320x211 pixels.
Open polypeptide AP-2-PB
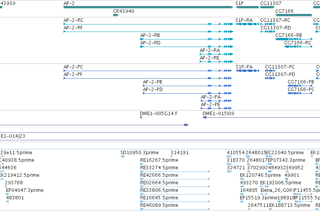(x=152, y=82)
